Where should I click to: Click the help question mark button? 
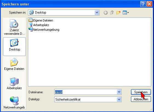click(x=143, y=4)
